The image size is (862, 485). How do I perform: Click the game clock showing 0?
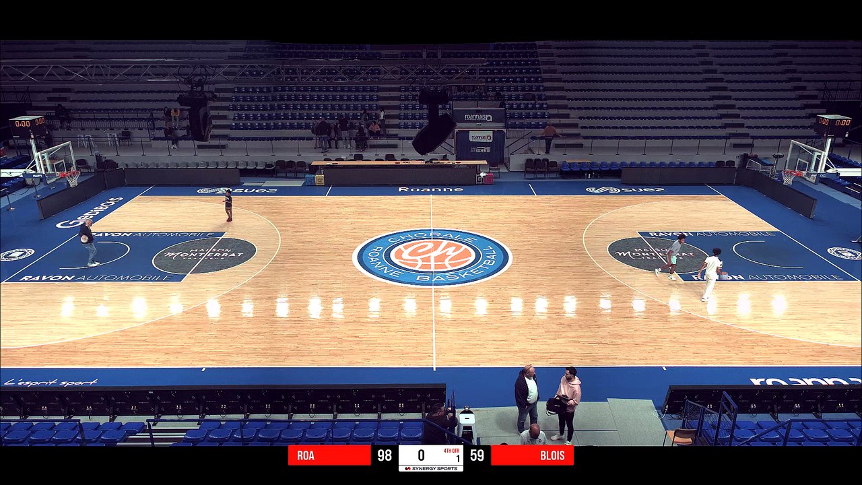click(422, 456)
